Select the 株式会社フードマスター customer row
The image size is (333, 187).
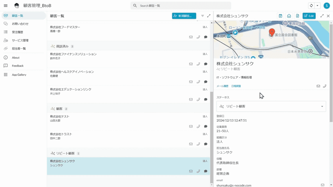(128, 32)
